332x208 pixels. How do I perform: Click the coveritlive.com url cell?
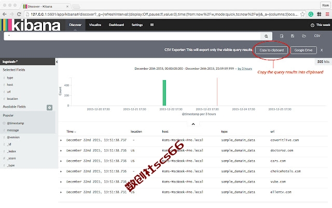285,140
